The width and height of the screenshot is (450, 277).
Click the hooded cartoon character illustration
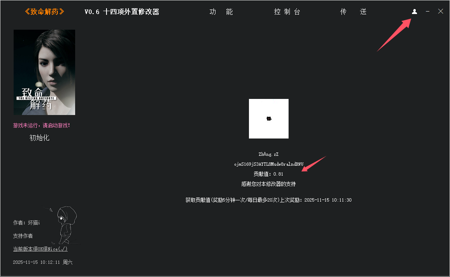pos(65,225)
